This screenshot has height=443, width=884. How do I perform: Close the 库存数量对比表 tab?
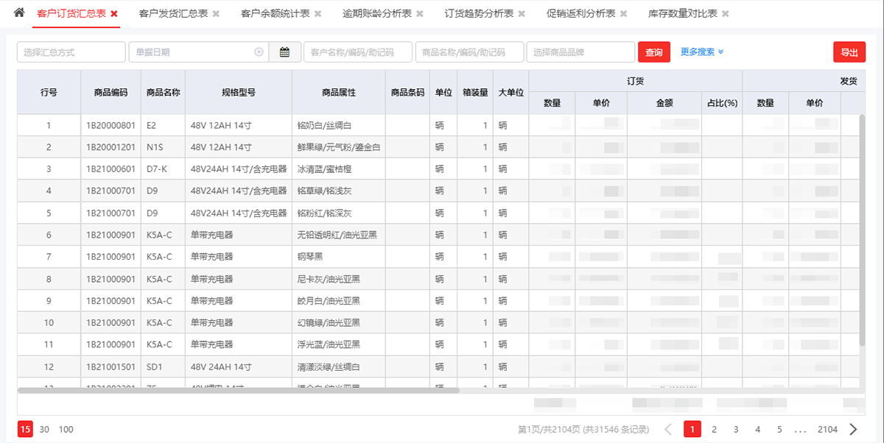726,13
